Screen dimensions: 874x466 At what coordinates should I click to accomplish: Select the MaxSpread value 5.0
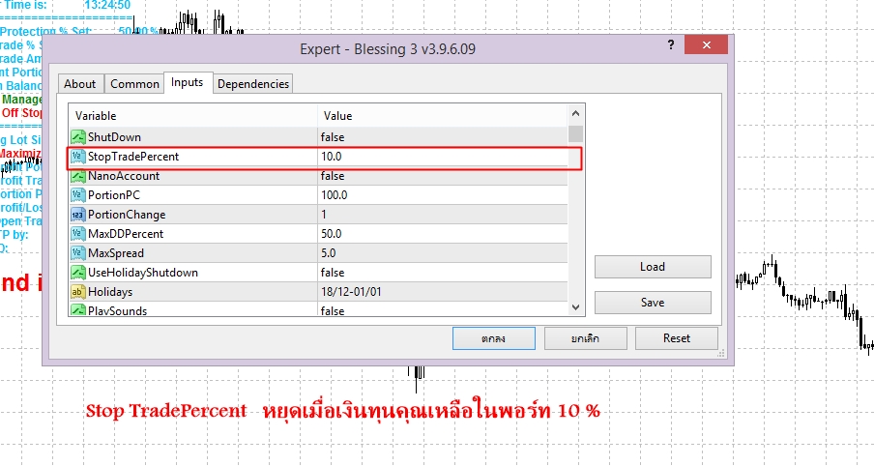329,253
